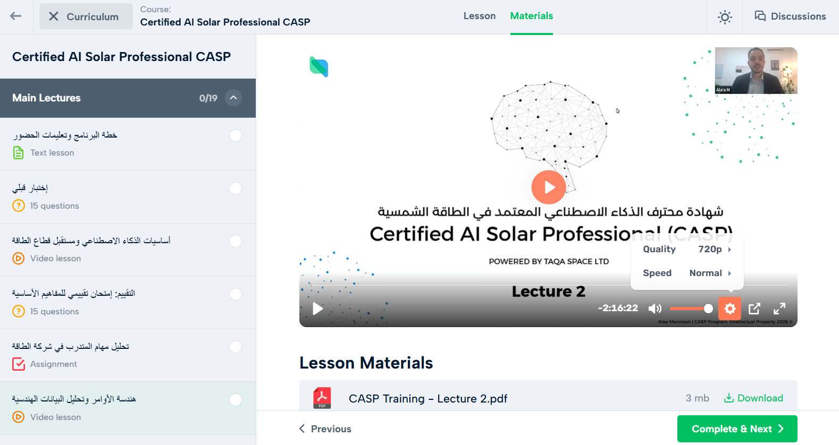Click CASP Training – Lecture 2.pdf filename
This screenshot has width=839, height=445.
point(428,399)
